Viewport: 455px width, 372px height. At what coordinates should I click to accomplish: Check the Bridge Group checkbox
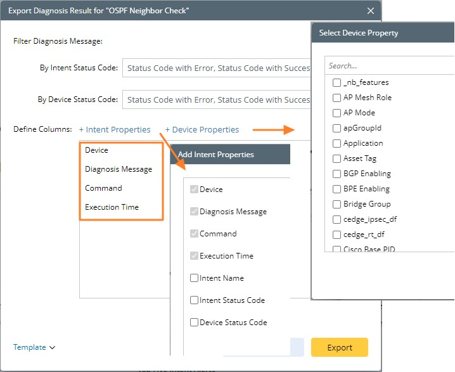point(337,204)
